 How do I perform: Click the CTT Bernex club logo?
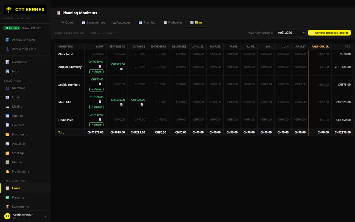(25, 9)
